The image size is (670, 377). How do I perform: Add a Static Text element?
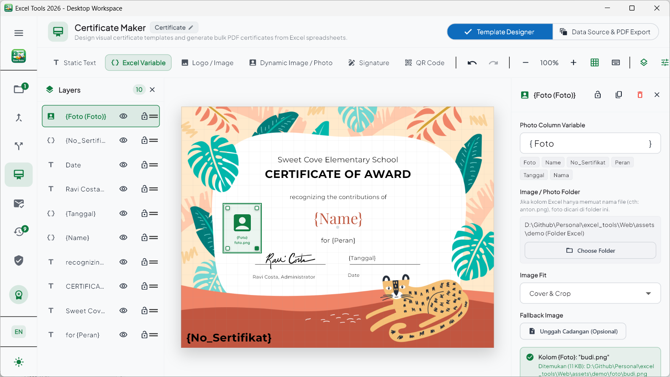pyautogui.click(x=74, y=63)
